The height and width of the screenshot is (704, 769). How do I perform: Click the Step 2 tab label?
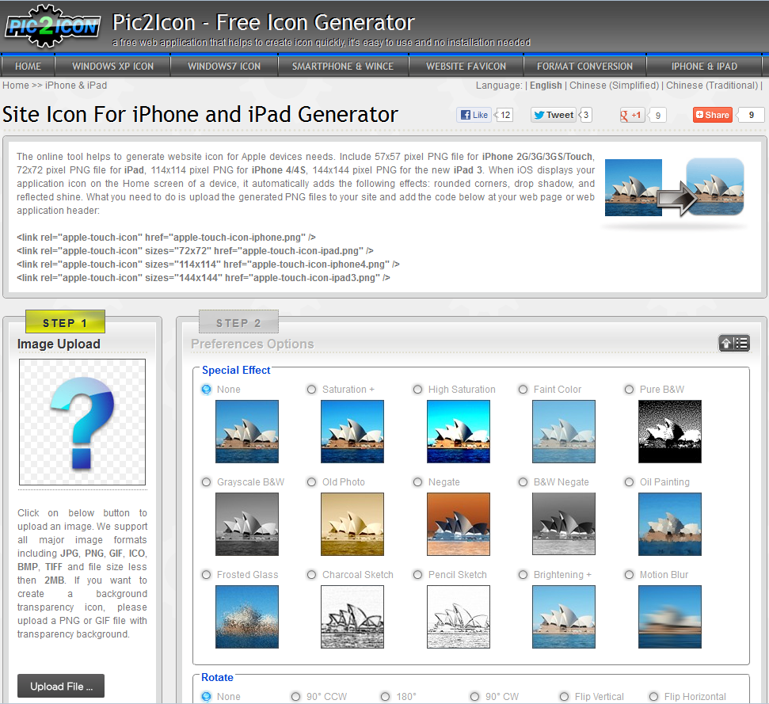pos(238,323)
